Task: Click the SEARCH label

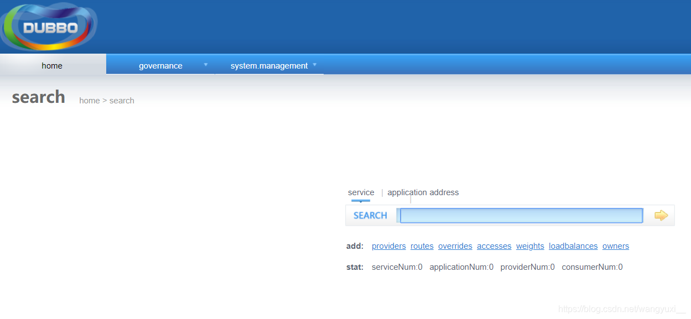Action: click(x=370, y=216)
